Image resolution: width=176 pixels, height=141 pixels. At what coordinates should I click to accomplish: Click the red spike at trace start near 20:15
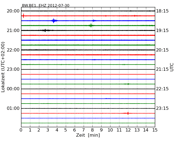tap(24, 16)
